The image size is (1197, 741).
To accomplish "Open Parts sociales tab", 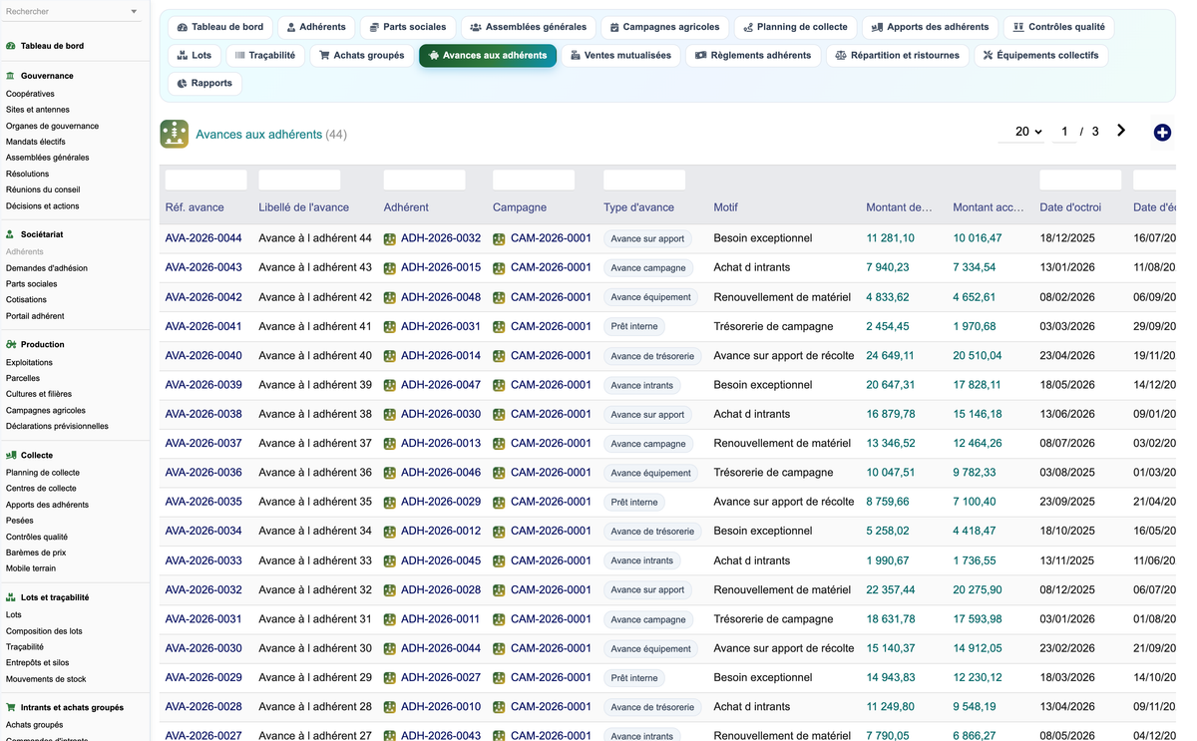I will coord(407,27).
